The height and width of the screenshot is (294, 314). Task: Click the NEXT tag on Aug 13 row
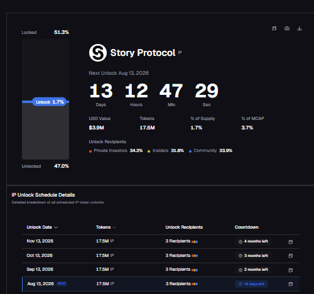coord(62,283)
